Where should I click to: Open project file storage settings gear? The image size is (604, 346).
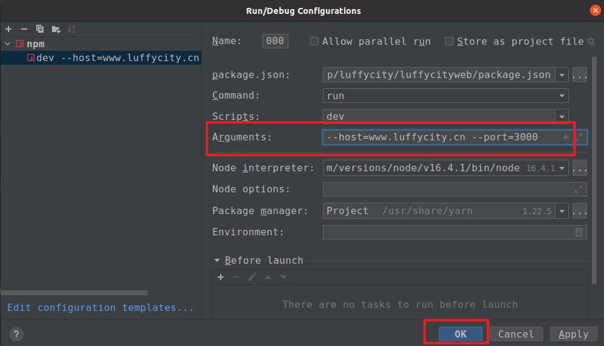tap(591, 41)
